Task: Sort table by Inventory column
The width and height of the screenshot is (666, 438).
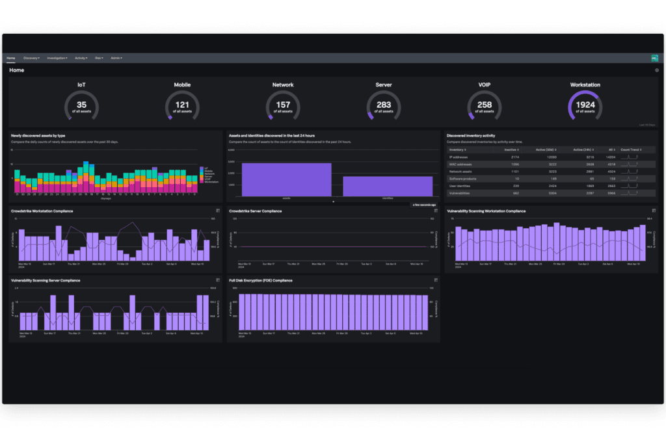Action: pos(457,150)
